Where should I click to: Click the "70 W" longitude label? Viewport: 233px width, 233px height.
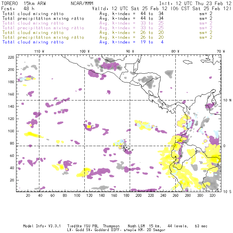221,51
